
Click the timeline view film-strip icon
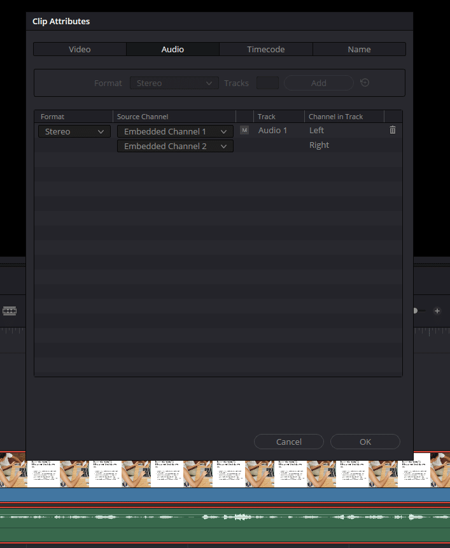point(10,311)
